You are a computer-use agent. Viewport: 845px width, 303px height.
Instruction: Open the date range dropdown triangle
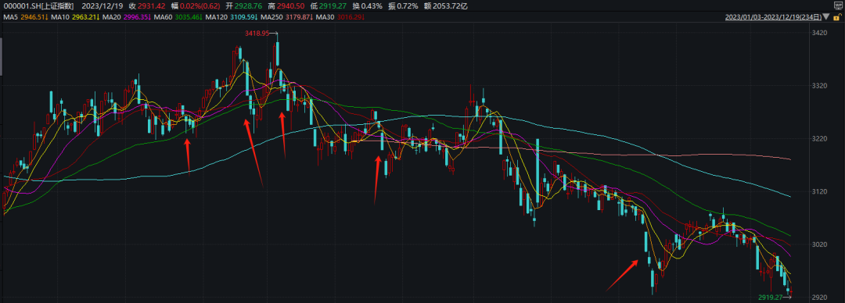826,16
